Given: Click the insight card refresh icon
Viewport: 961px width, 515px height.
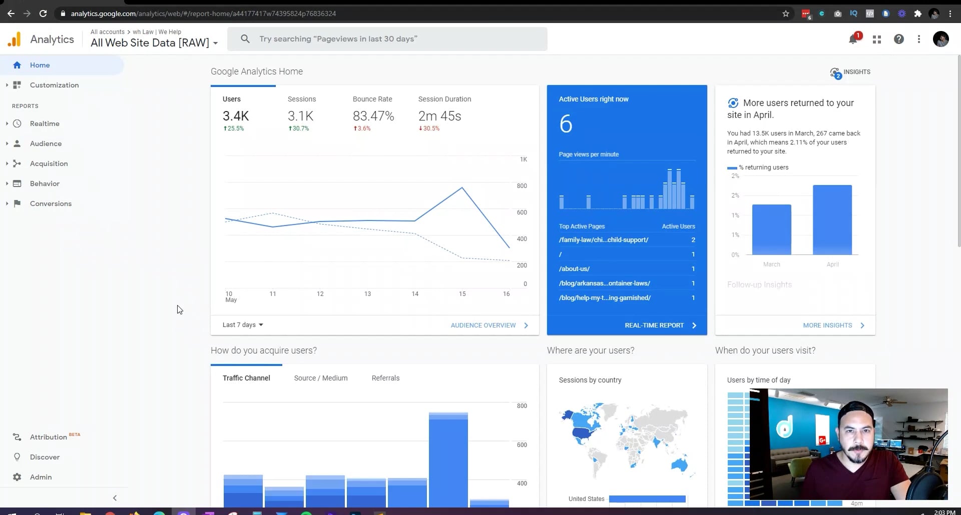Looking at the screenshot, I should 733,103.
